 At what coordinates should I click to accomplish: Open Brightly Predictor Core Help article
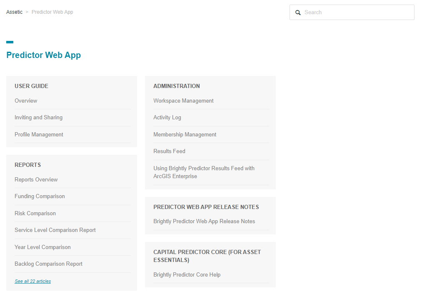pos(187,274)
